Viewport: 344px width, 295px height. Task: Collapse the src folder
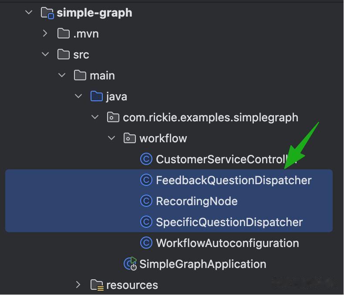click(x=45, y=55)
